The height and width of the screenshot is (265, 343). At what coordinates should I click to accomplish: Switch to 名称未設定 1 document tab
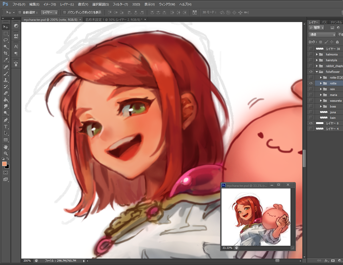[113, 20]
